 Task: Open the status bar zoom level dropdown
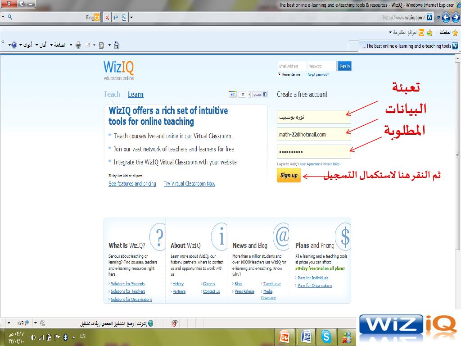tap(9, 323)
